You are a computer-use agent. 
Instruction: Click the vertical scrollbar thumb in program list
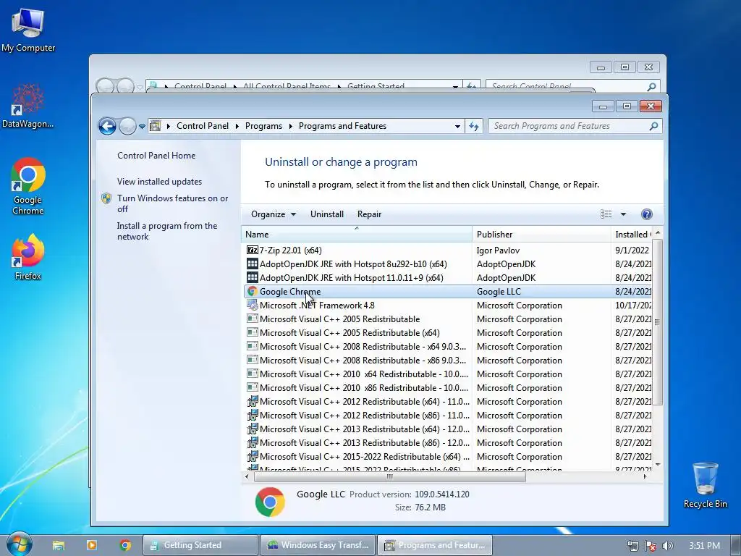point(657,322)
